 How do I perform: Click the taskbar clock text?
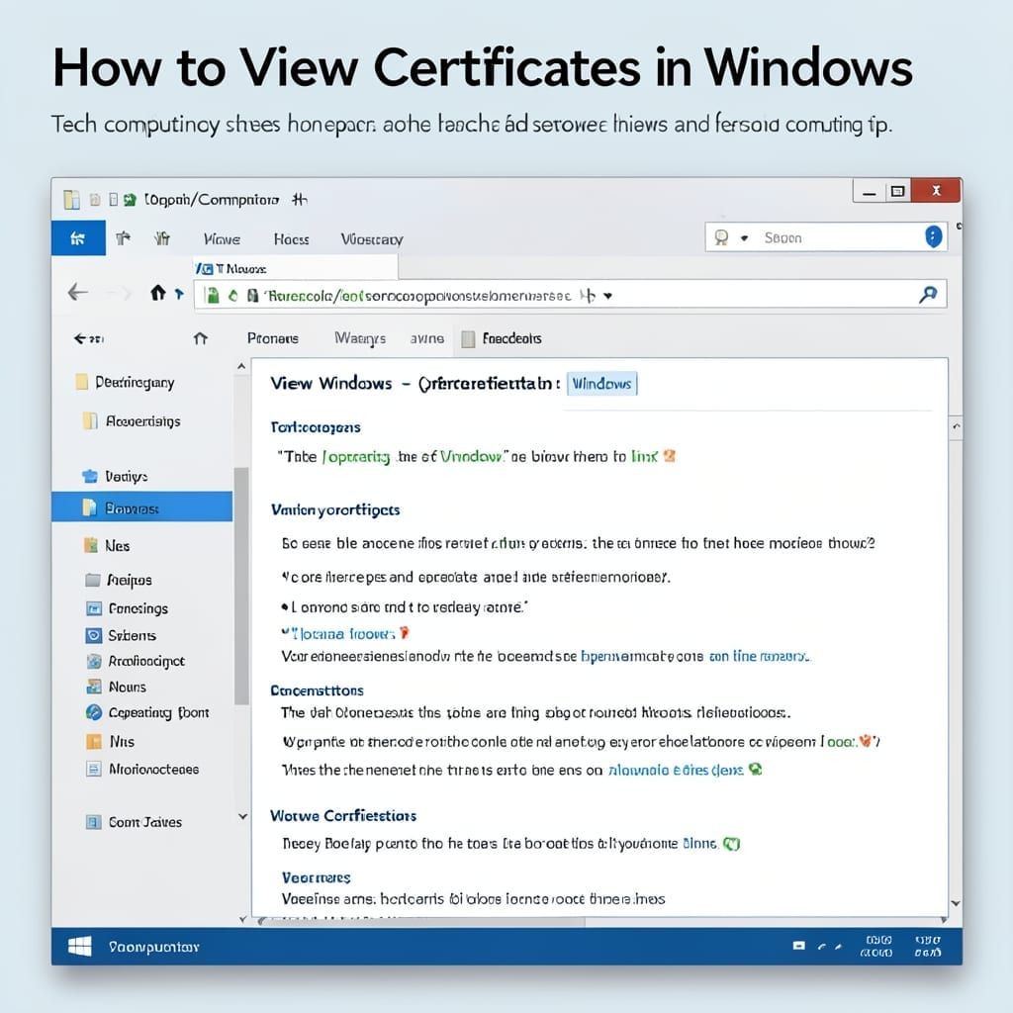(877, 947)
